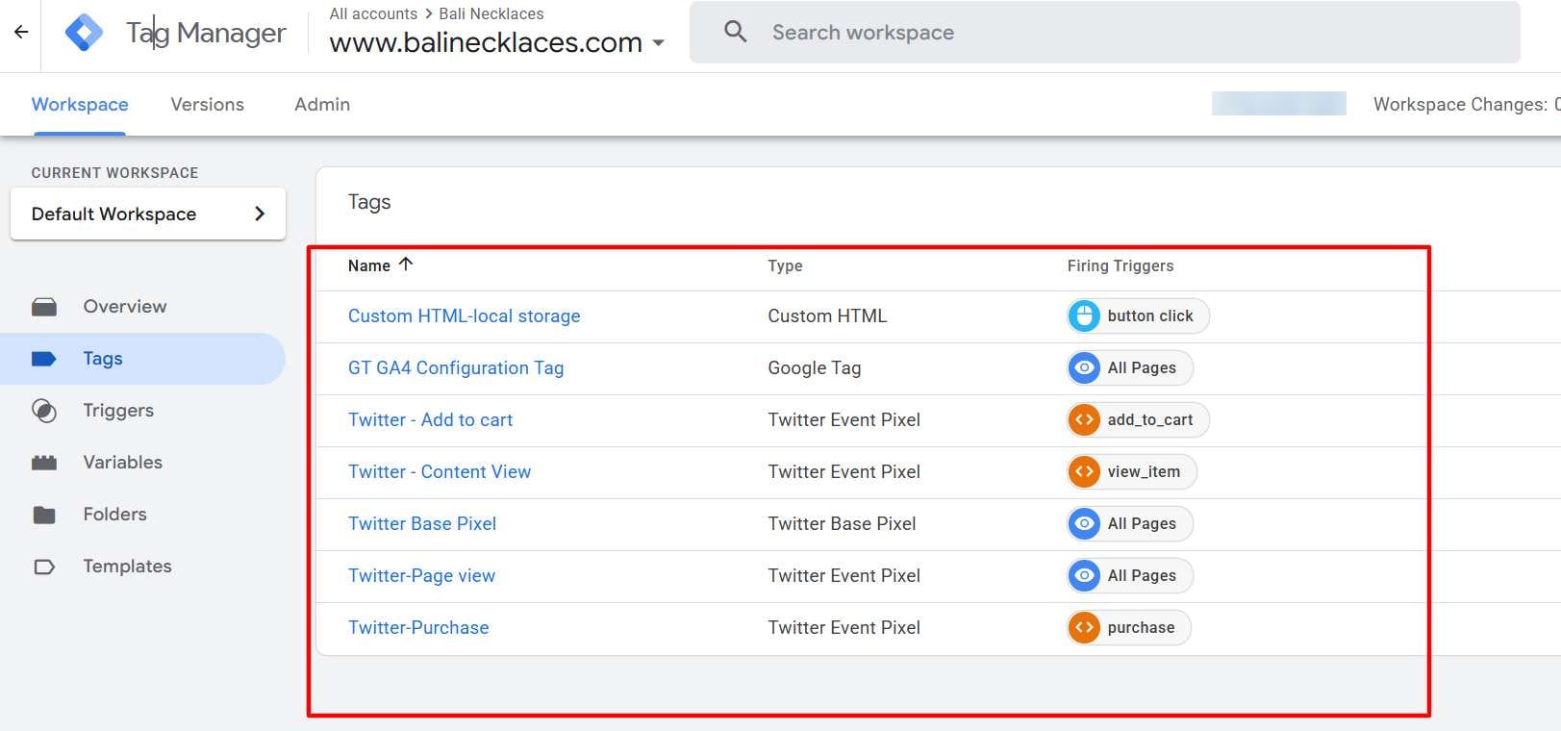Open the Admin tab

click(x=322, y=104)
